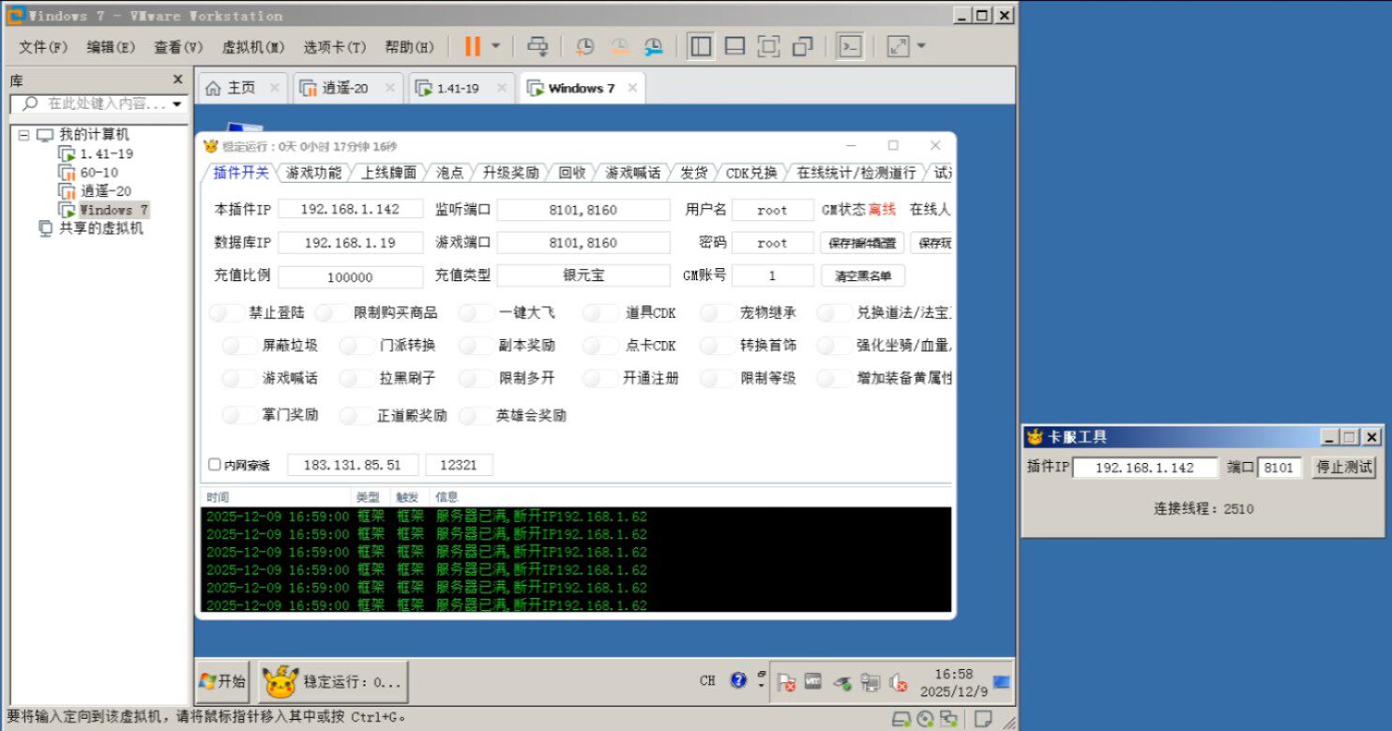Toggle the 限制购买商品 switch
1392x731 pixels.
coord(332,313)
